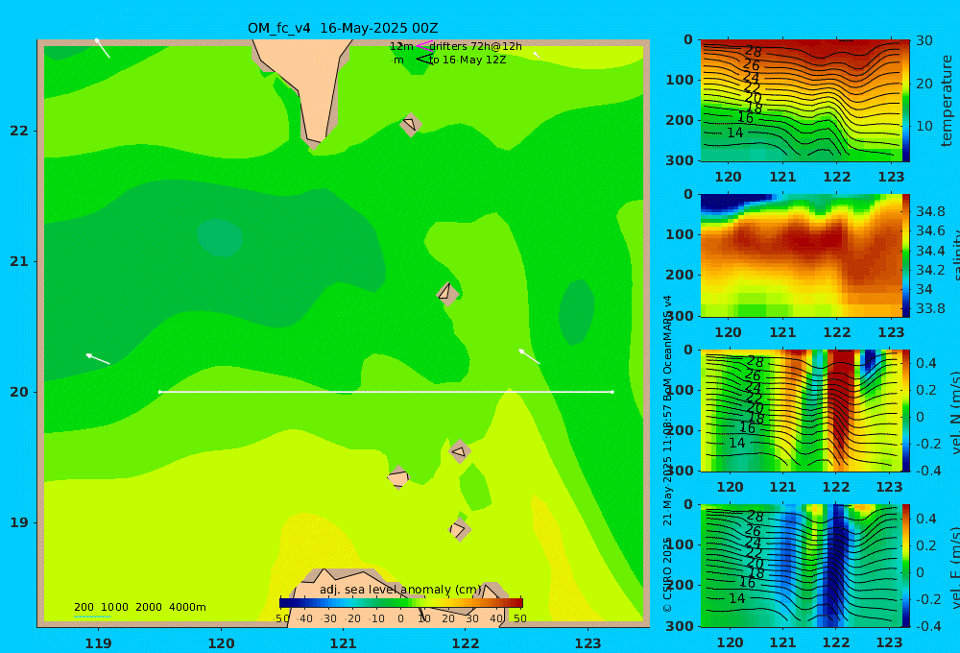Click the island near 19.3°N, 121.45°E
The image size is (960, 653).
click(x=398, y=478)
